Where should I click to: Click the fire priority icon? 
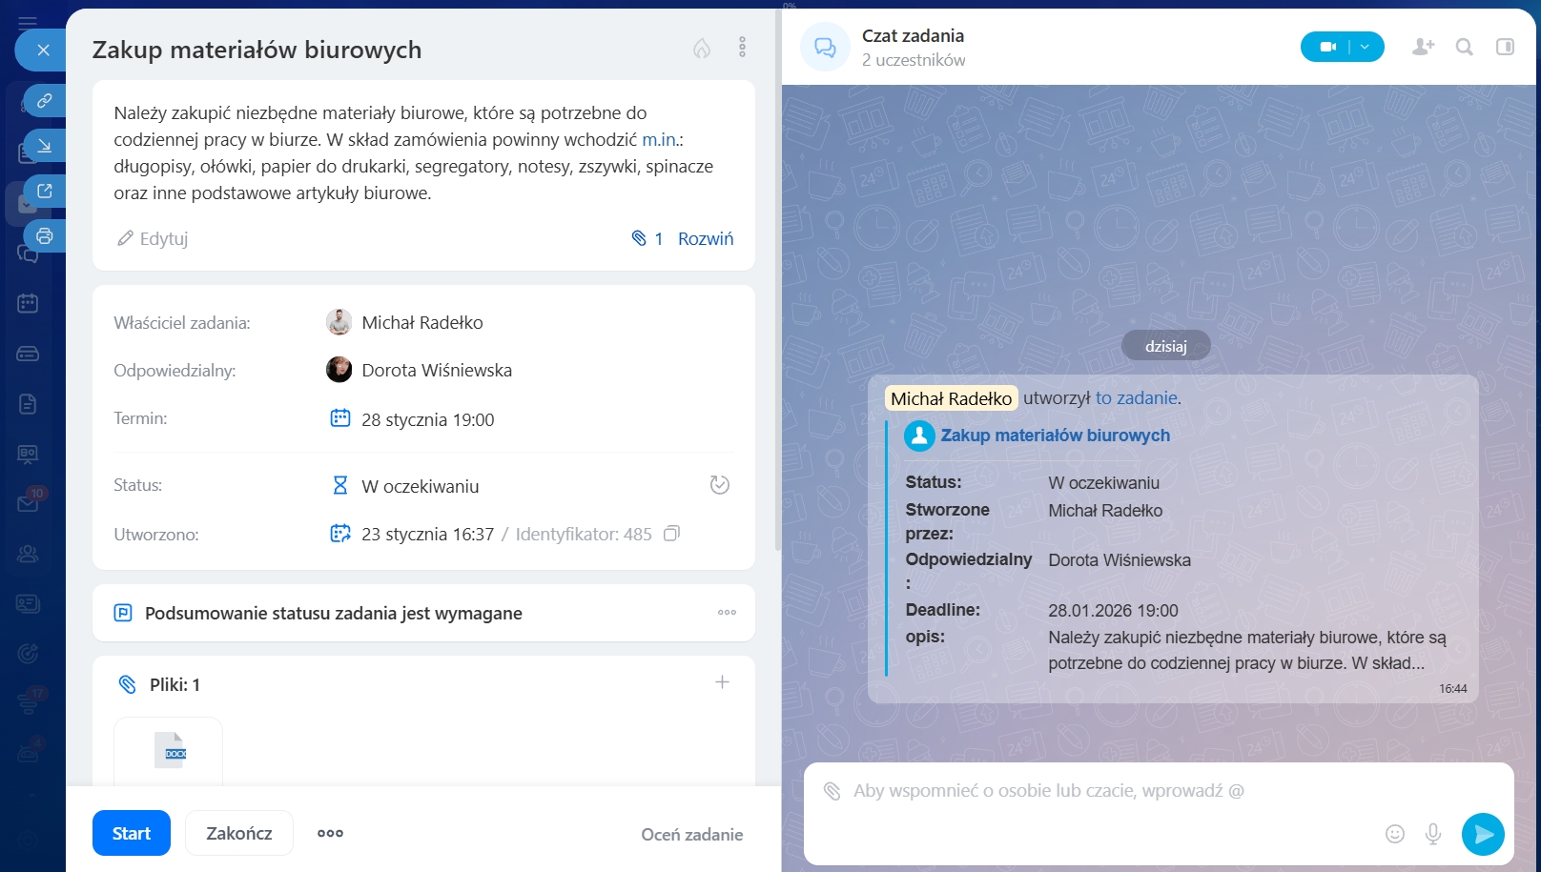click(701, 49)
